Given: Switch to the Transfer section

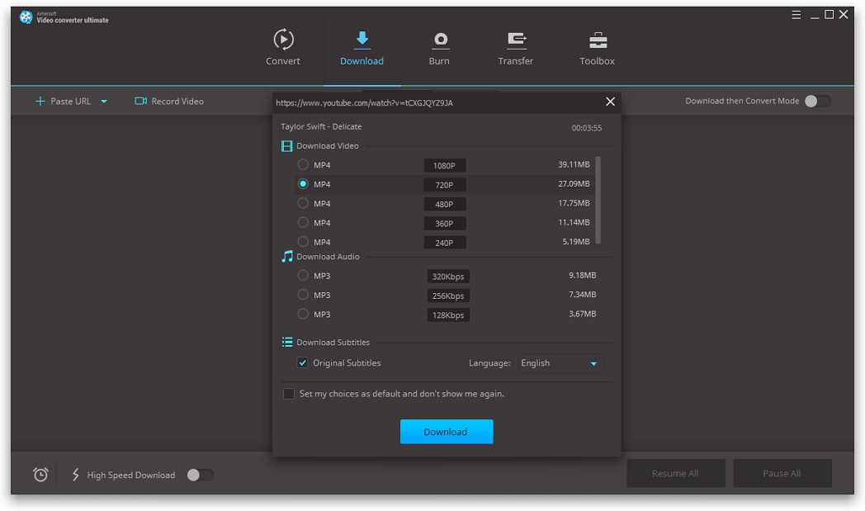Looking at the screenshot, I should 516,45.
